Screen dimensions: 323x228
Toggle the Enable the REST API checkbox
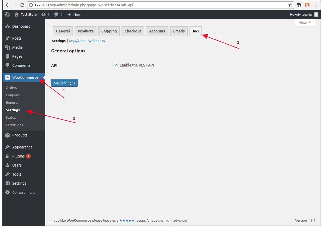116,65
